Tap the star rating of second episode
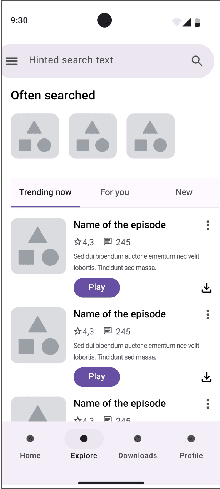Image resolution: width=220 pixels, height=489 pixels. click(x=84, y=332)
